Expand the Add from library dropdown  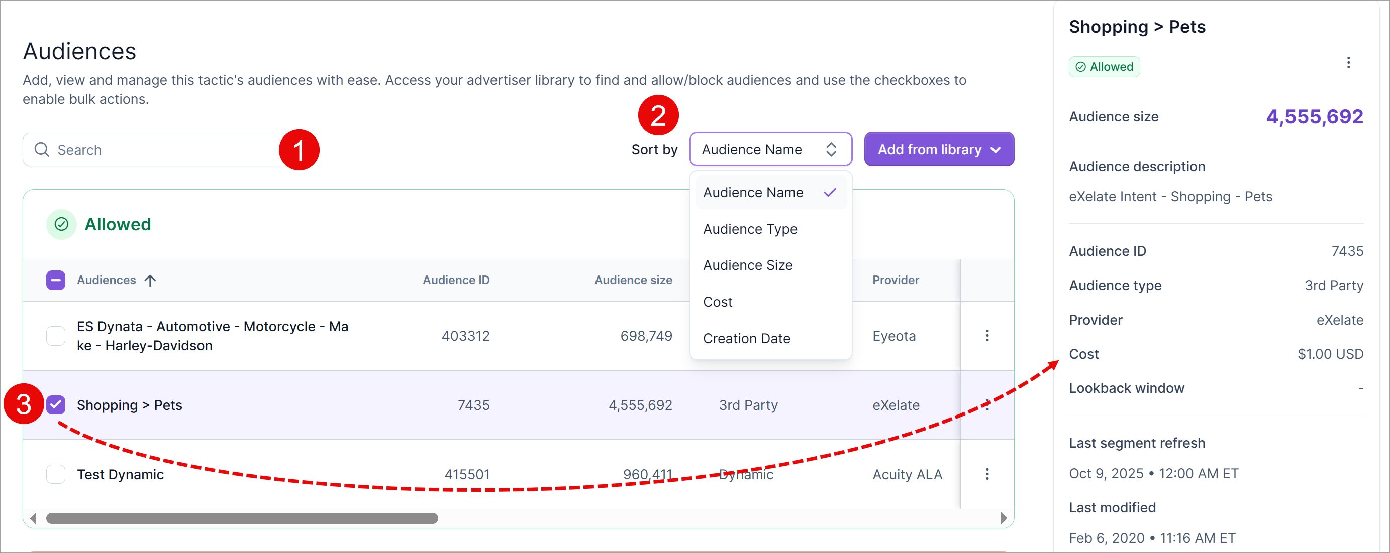coord(938,150)
